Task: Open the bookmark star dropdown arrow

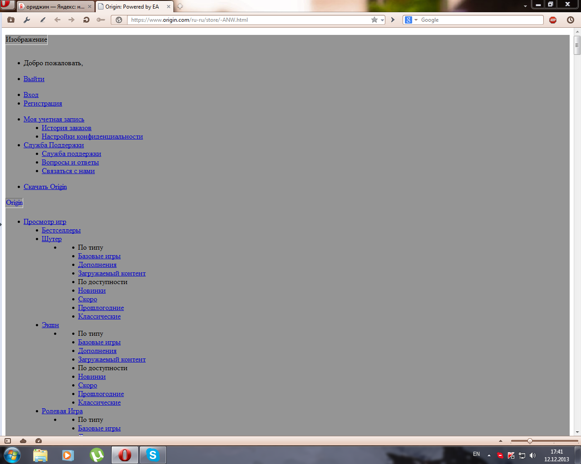Action: click(382, 20)
